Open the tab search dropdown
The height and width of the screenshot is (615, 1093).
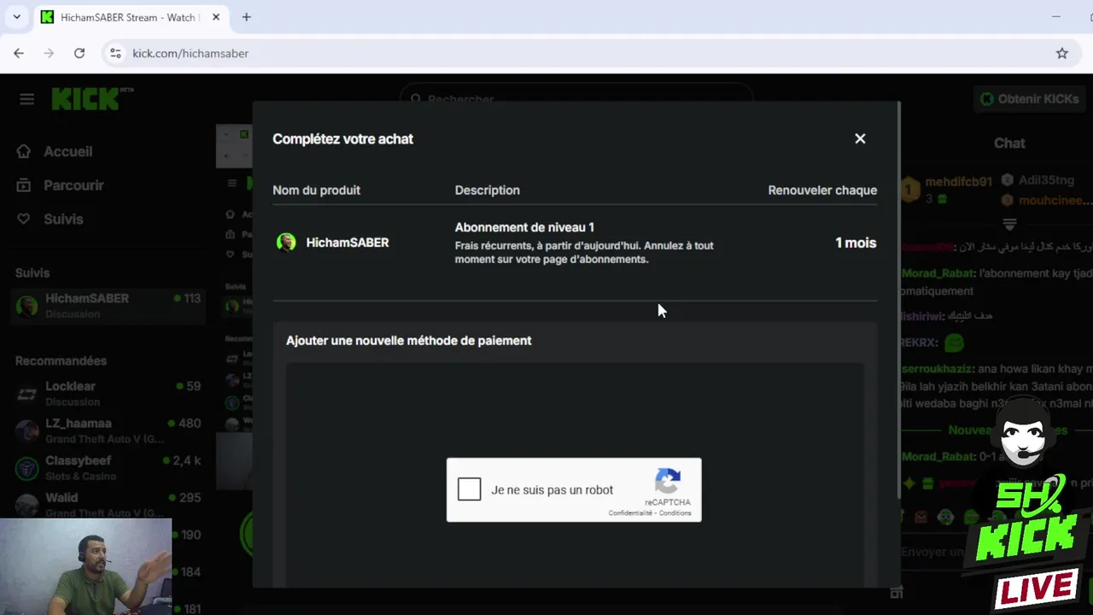click(x=16, y=17)
